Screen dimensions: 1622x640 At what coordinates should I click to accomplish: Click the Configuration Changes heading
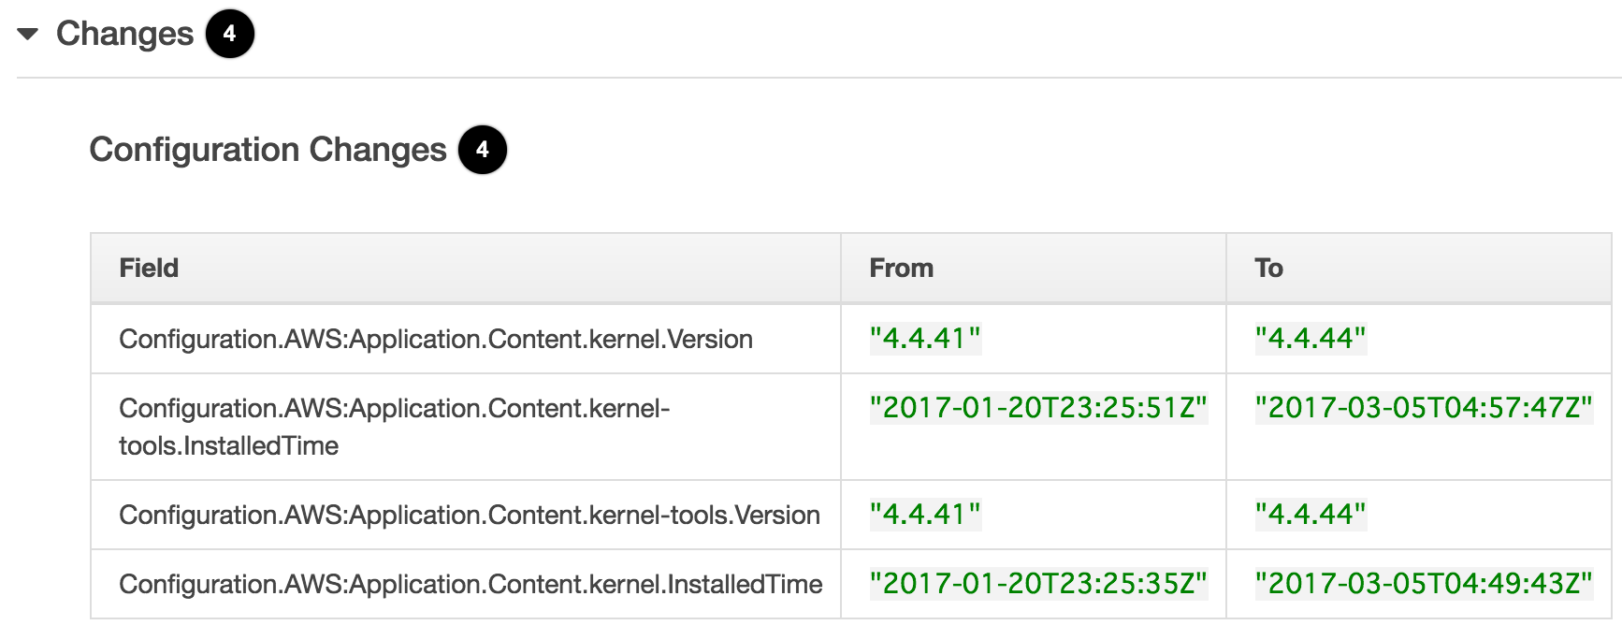click(268, 150)
